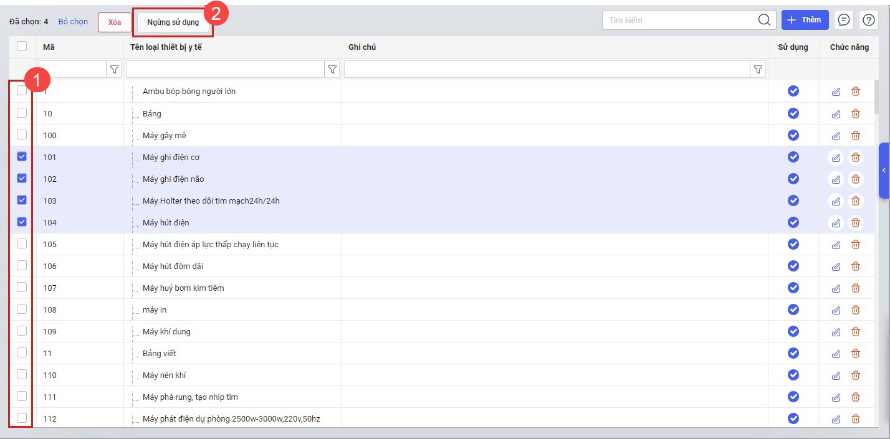Delete the Máy hút đờm dãi row
This screenshot has height=439, width=890.
856,267
